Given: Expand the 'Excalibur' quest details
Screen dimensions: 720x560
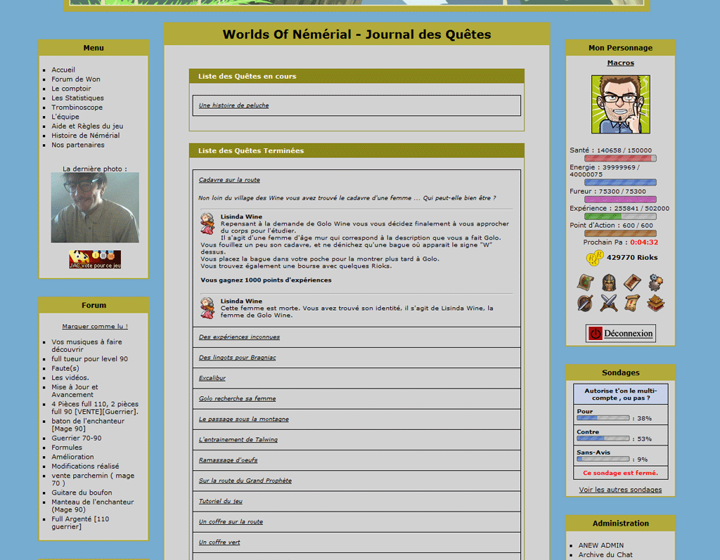Looking at the screenshot, I should [x=212, y=378].
